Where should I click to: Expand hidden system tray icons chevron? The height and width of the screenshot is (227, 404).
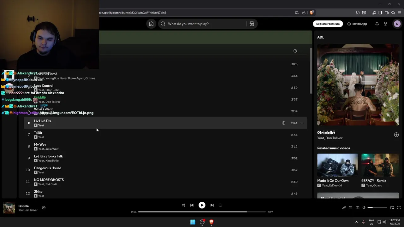click(357, 222)
